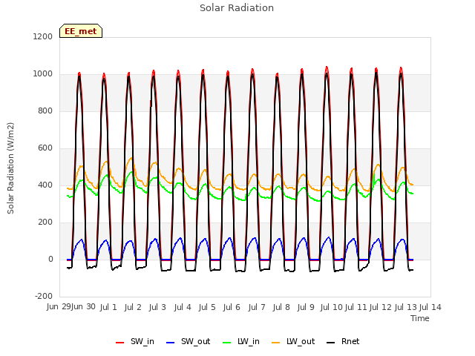The image size is (475, 356).
Task: Click the Jul 13 x-axis tick label
Action: [405, 307]
